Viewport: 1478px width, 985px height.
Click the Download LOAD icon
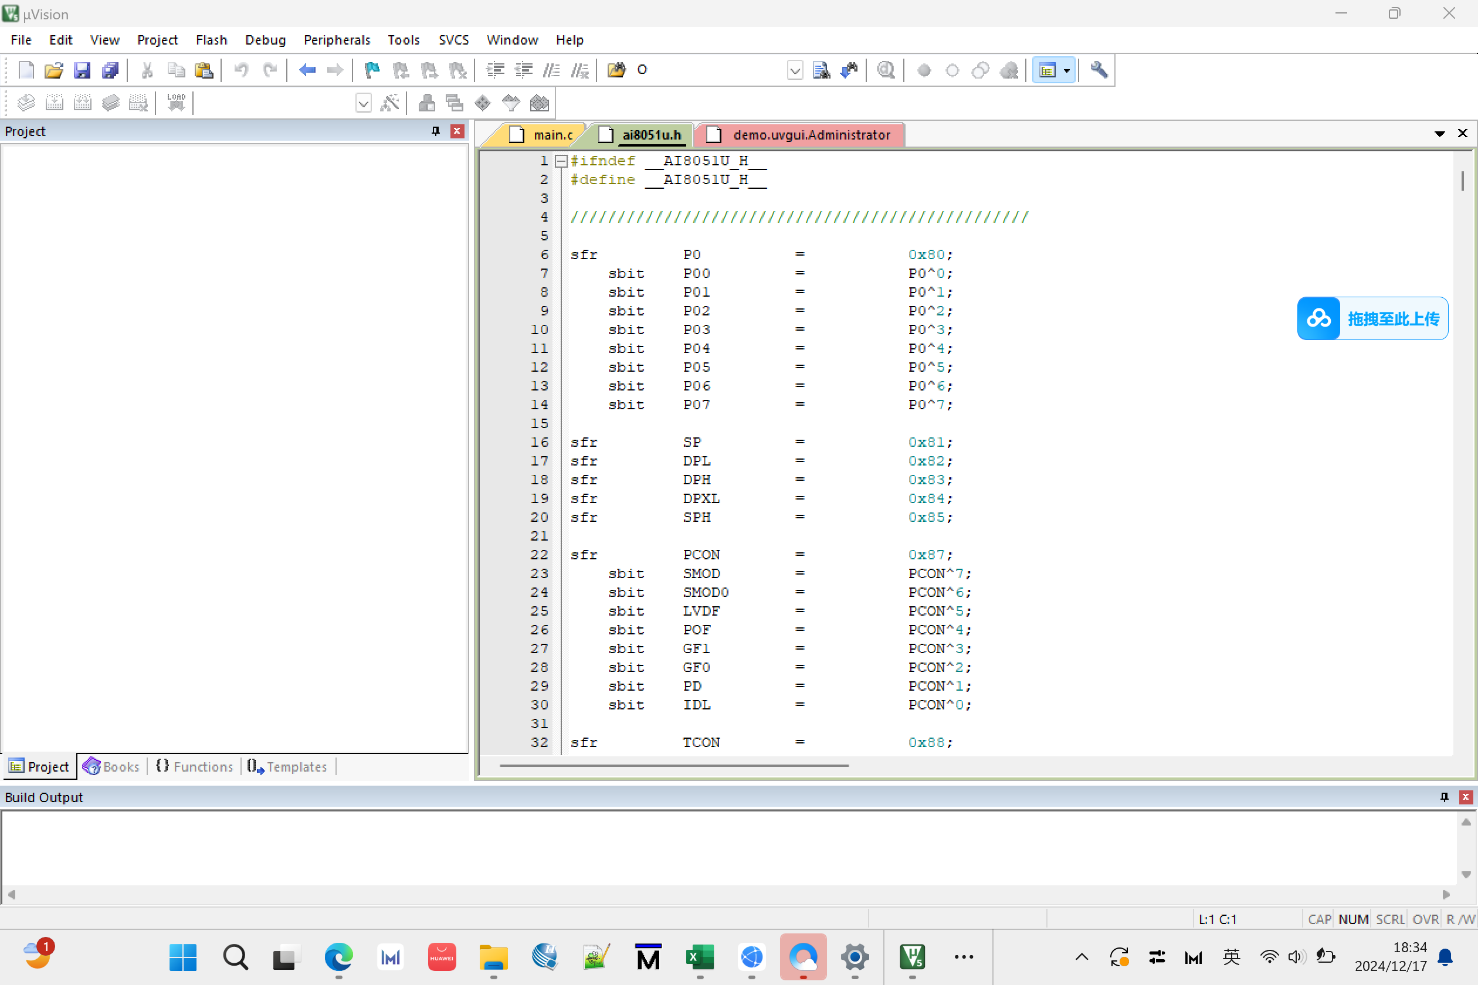pos(176,103)
